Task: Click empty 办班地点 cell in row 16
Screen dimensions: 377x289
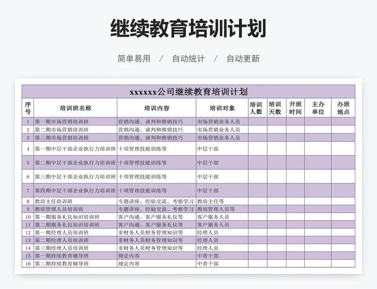Action: pyautogui.click(x=344, y=264)
